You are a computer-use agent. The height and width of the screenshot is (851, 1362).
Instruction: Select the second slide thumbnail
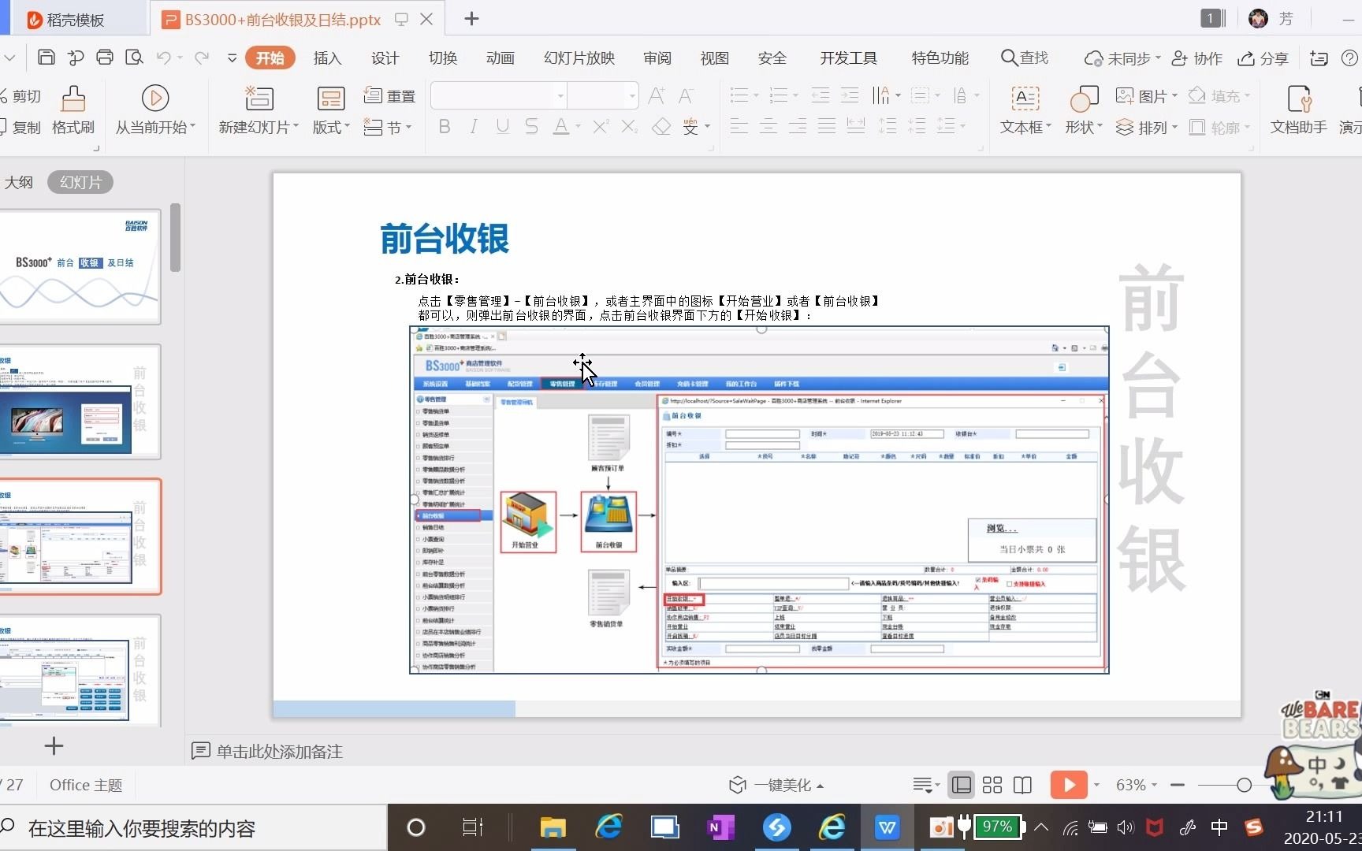click(x=80, y=402)
